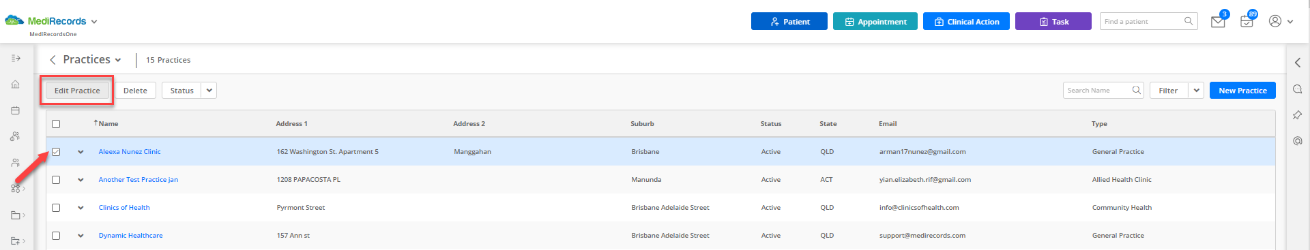Click email arman17nunez@gmail.com
Viewport: 1310px width, 250px height.
pyautogui.click(x=922, y=152)
